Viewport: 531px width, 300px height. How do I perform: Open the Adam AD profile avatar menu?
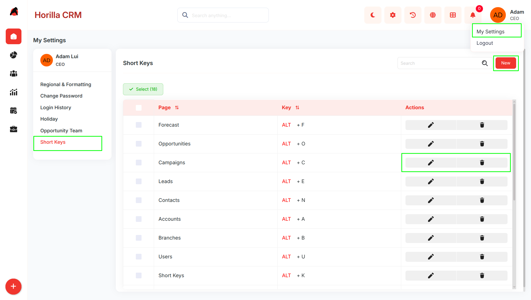(x=498, y=15)
